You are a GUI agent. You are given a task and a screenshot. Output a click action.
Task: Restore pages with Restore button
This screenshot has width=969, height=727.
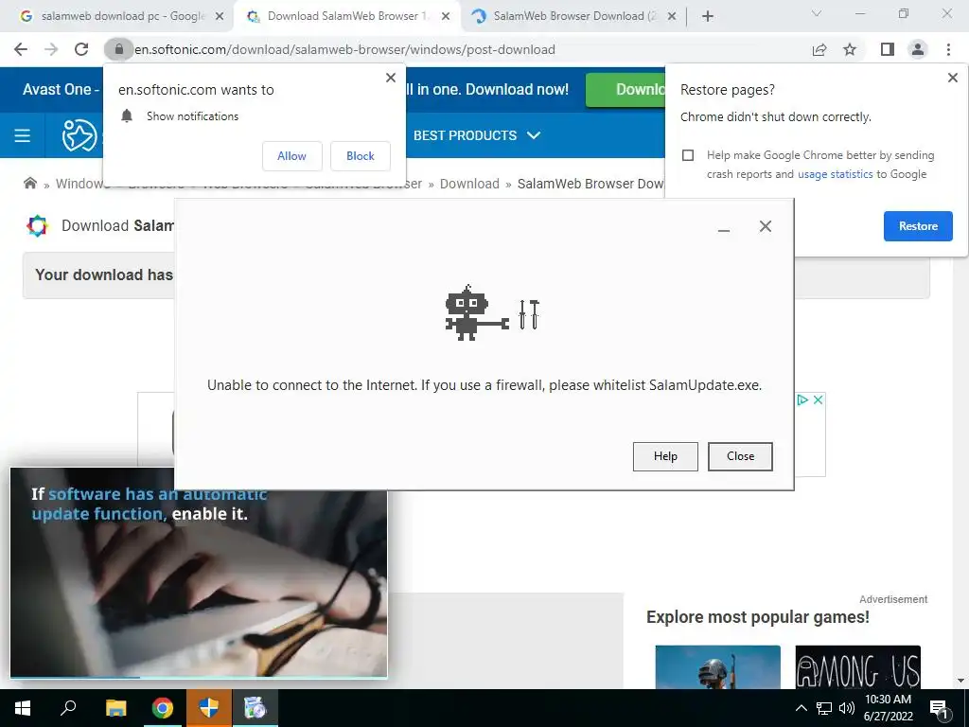(x=918, y=226)
